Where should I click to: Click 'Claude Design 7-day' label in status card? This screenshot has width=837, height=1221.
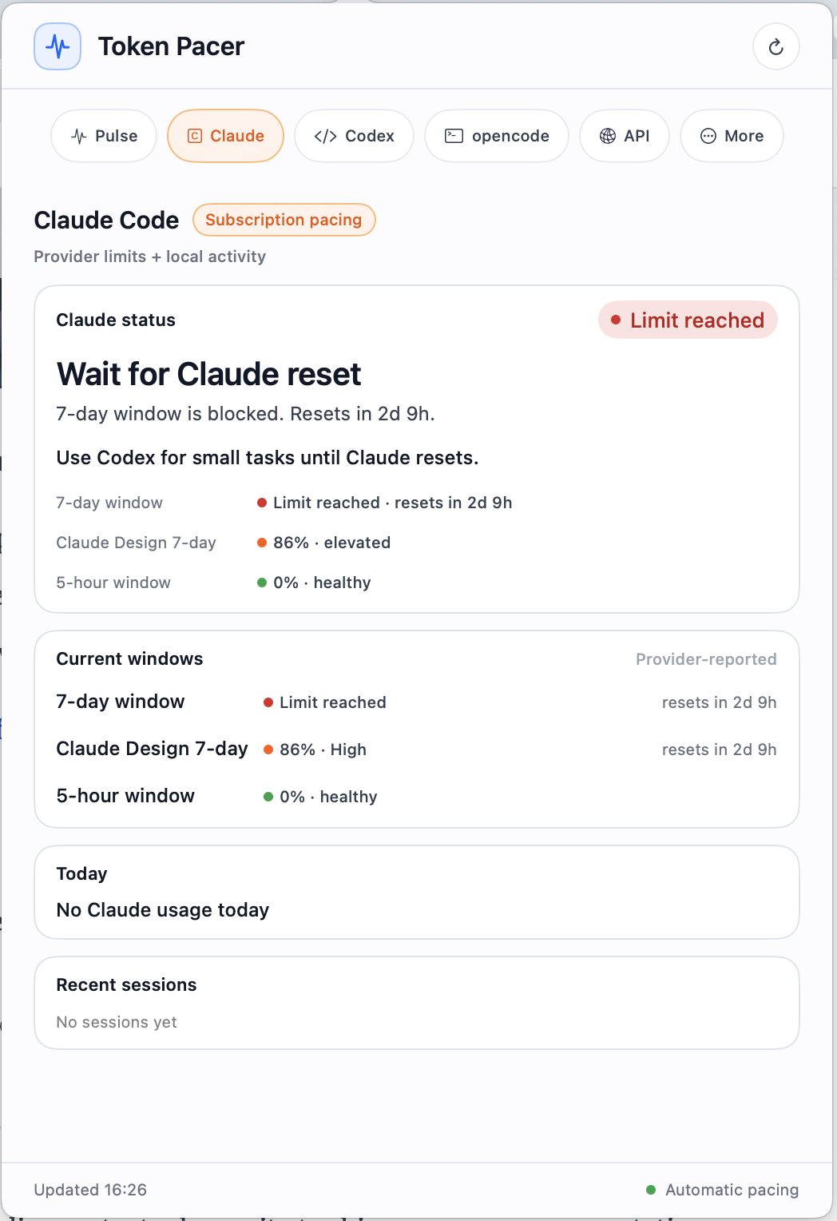pyautogui.click(x=136, y=543)
